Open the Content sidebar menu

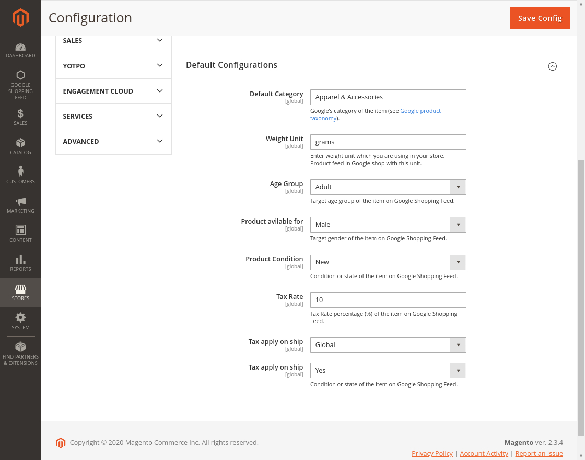point(20,234)
